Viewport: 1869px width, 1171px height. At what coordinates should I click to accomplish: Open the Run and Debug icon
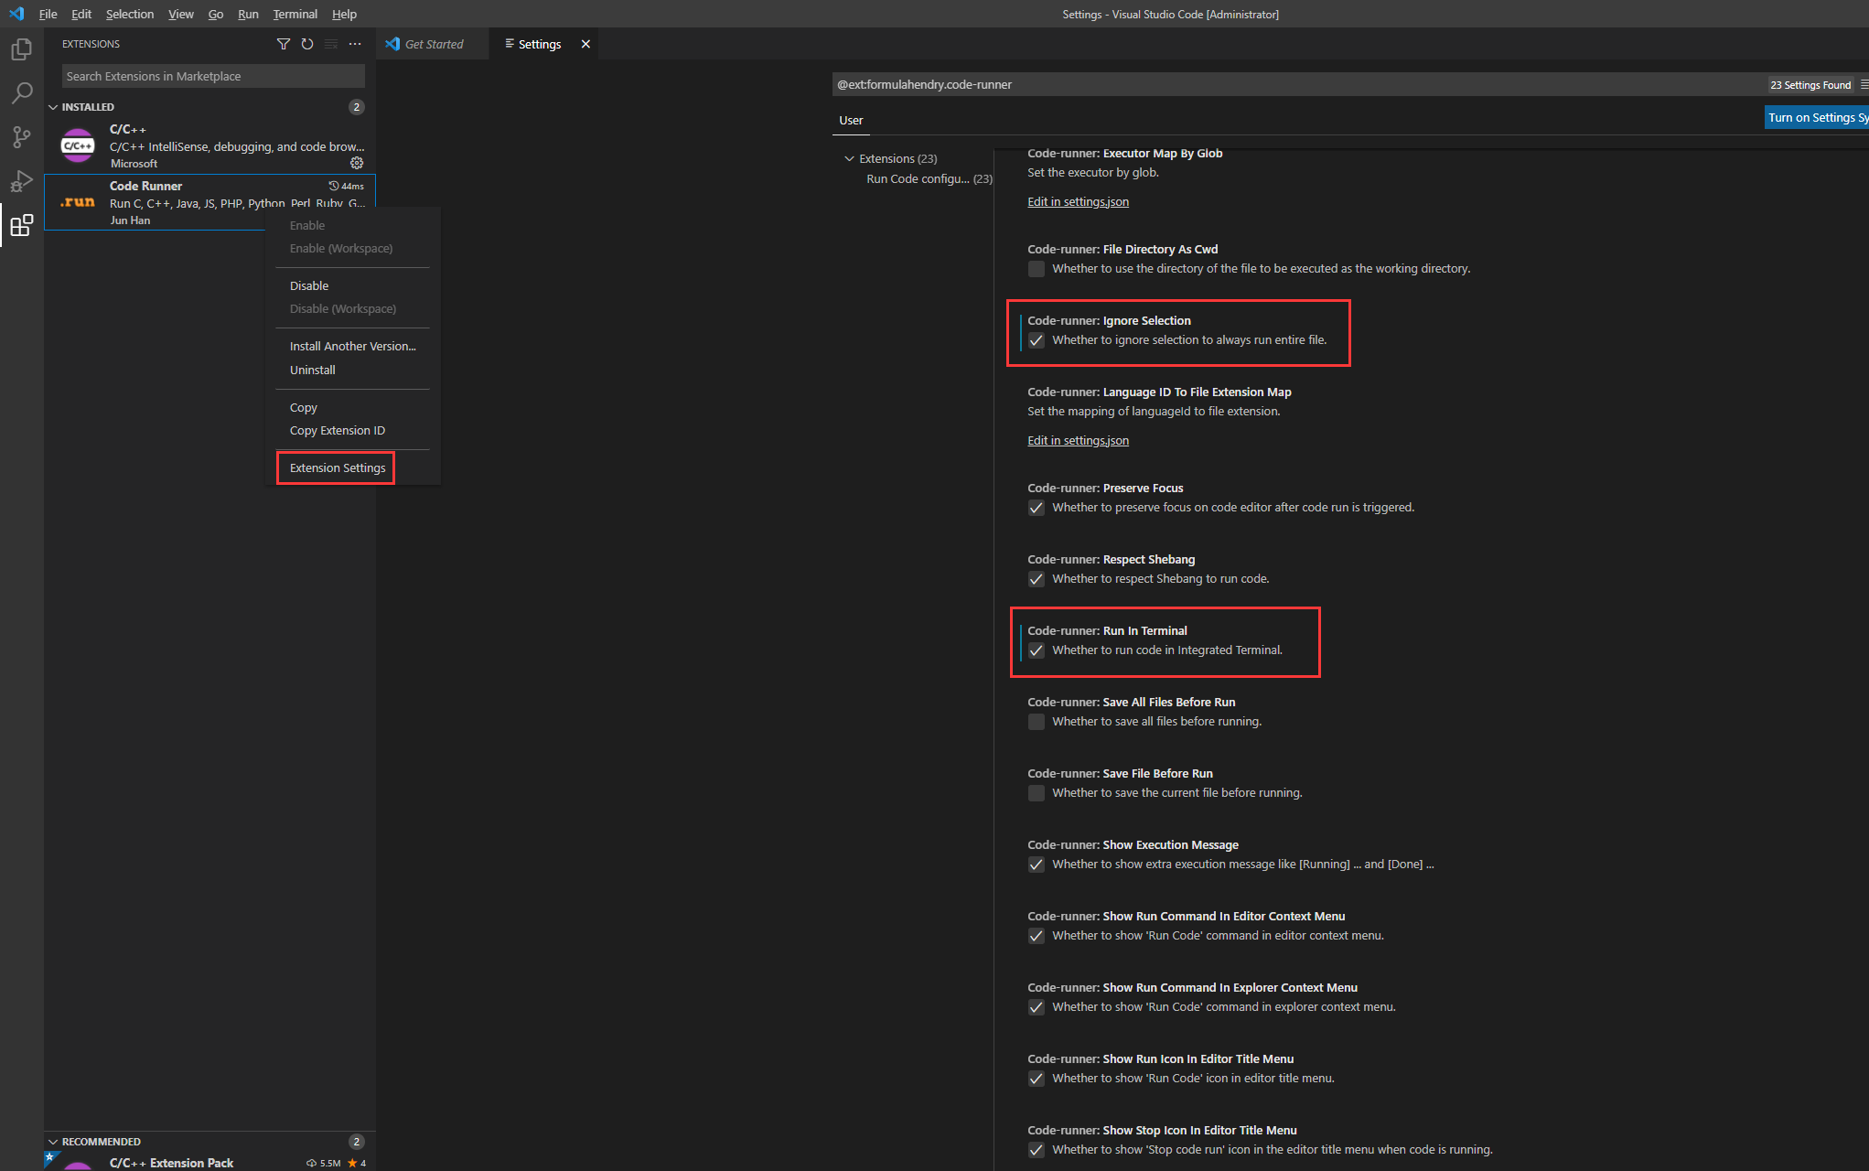[x=21, y=181]
